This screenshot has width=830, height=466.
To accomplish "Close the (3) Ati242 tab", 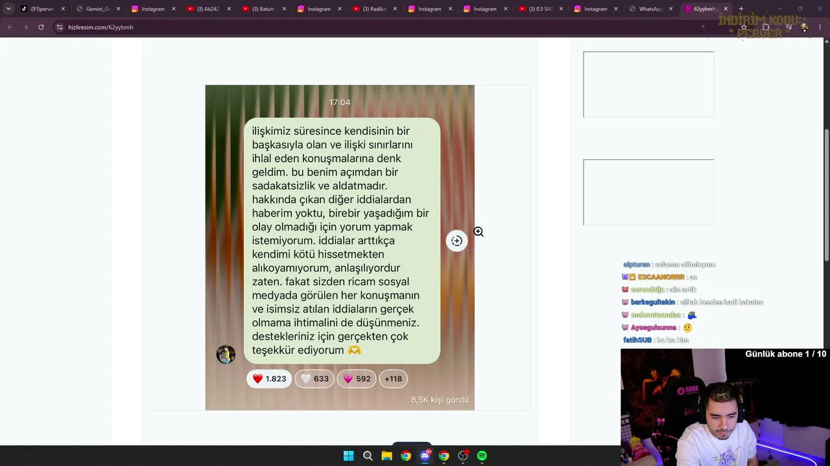I will 229,9.
